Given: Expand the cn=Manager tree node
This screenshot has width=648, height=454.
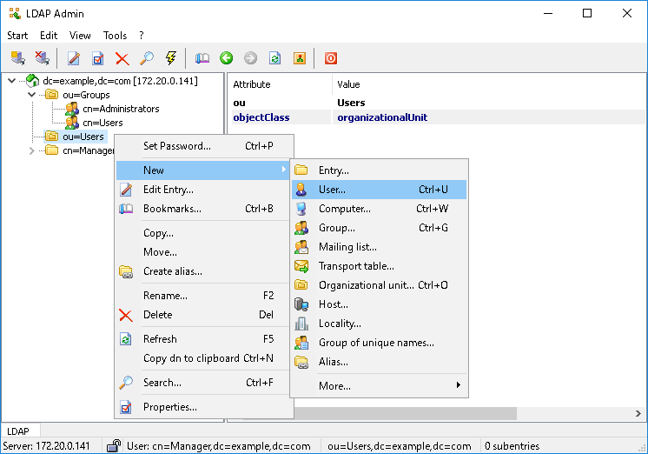Looking at the screenshot, I should pyautogui.click(x=32, y=150).
